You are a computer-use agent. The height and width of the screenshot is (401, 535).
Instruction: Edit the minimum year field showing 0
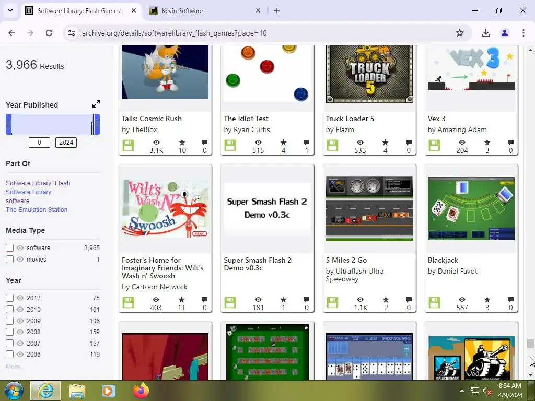[x=39, y=143]
